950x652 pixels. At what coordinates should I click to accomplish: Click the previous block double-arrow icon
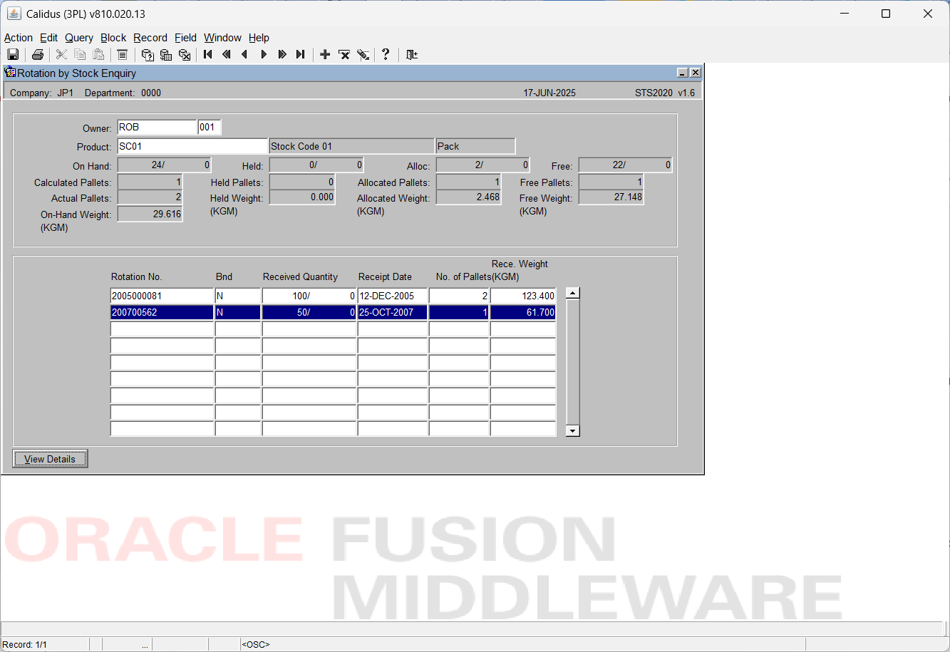(x=227, y=54)
